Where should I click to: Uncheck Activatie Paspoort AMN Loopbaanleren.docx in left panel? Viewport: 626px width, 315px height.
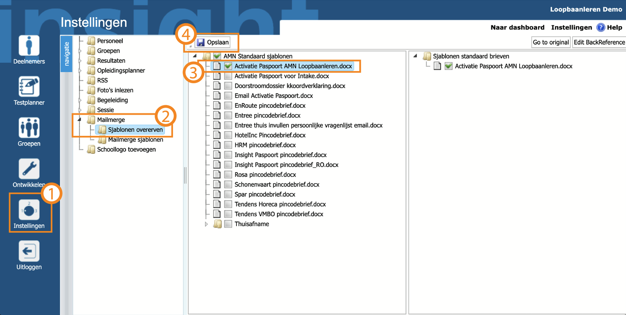pyautogui.click(x=228, y=66)
